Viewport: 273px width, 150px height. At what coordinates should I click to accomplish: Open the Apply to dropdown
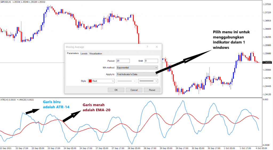pos(137,74)
